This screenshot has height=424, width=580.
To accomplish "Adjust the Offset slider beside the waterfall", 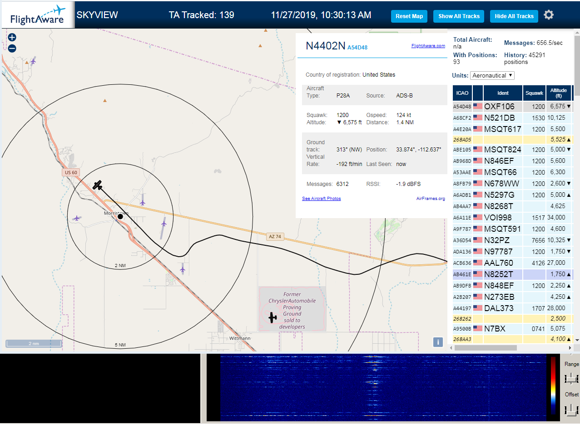I will (x=571, y=409).
